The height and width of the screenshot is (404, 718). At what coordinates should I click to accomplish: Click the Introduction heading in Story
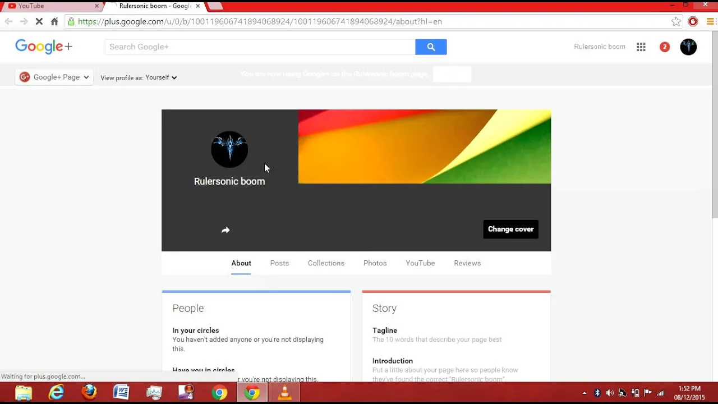tap(393, 361)
